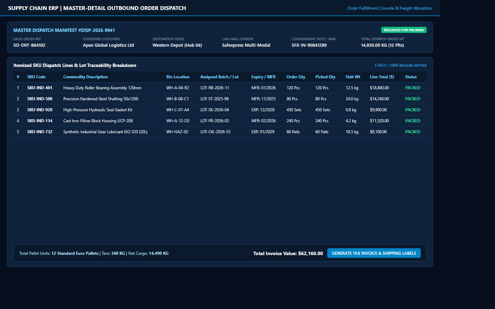
Task: Select SKU-IND-114 code cell
Action: (x=40, y=121)
